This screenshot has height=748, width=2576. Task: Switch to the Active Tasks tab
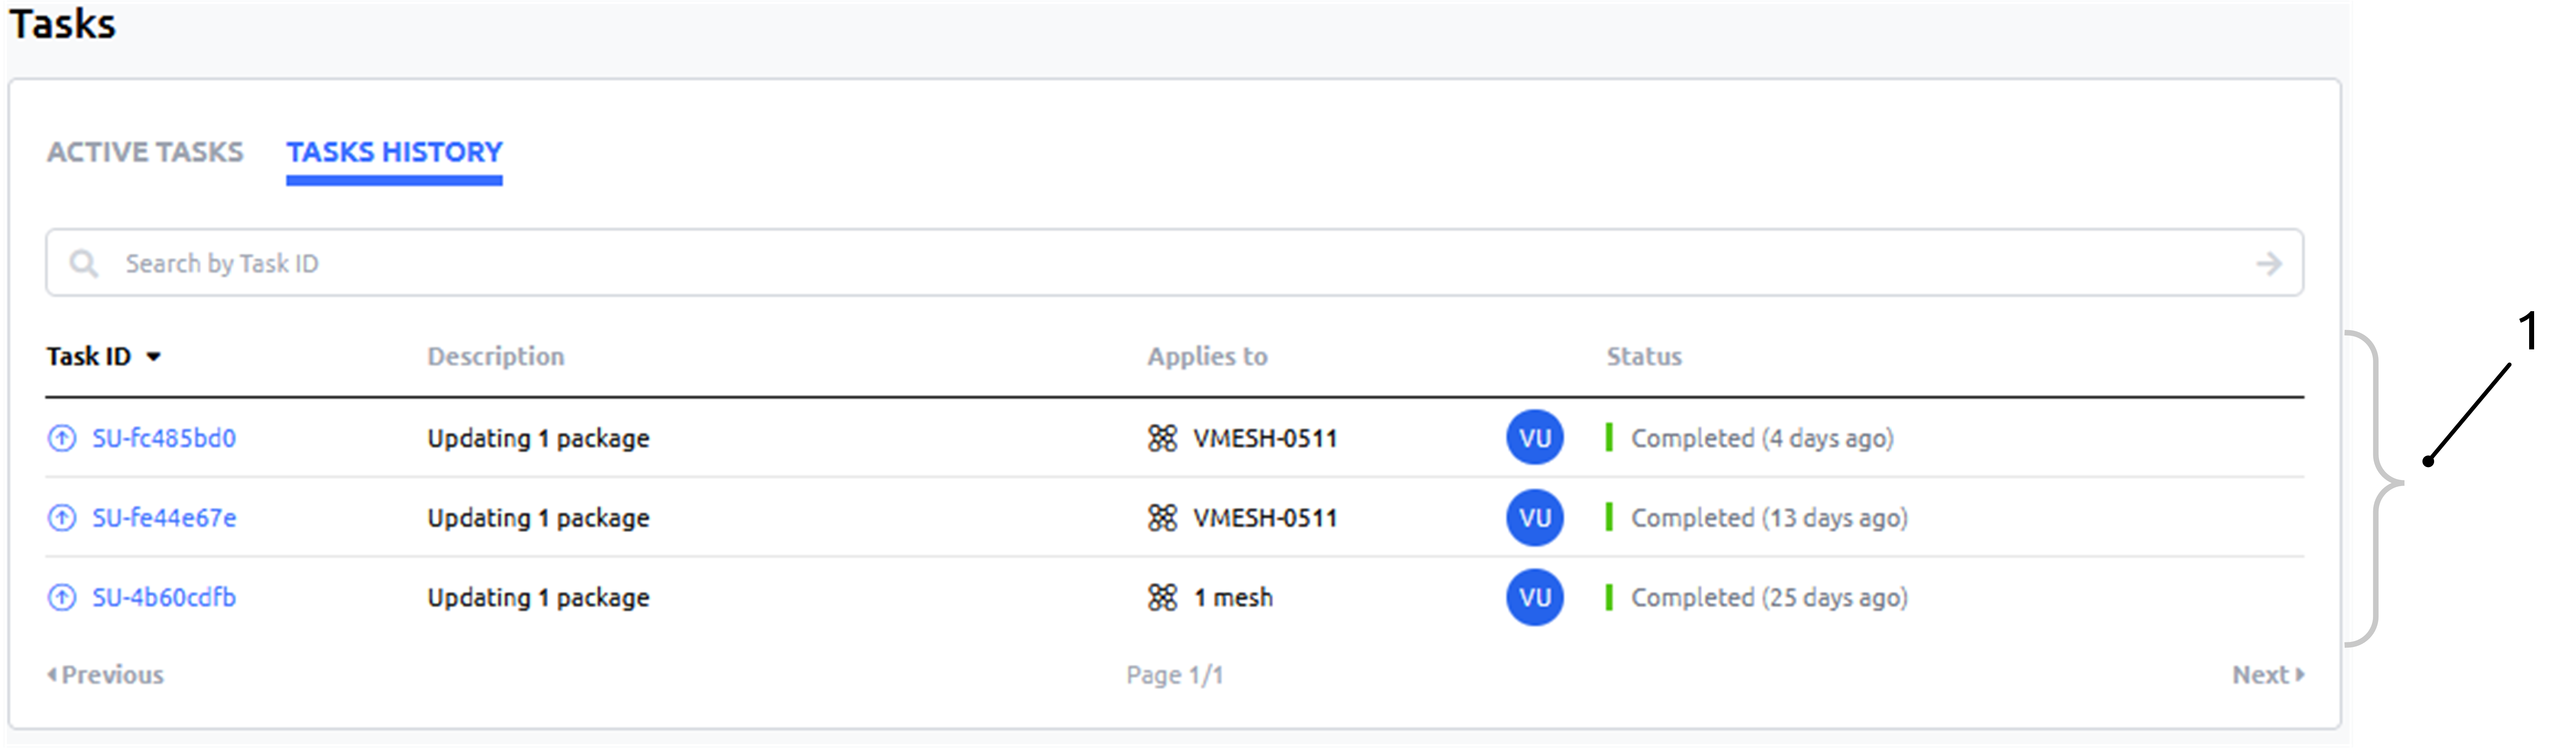145,152
